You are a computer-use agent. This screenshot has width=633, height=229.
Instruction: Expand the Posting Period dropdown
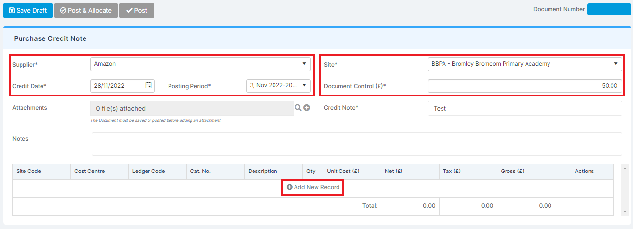click(278, 86)
